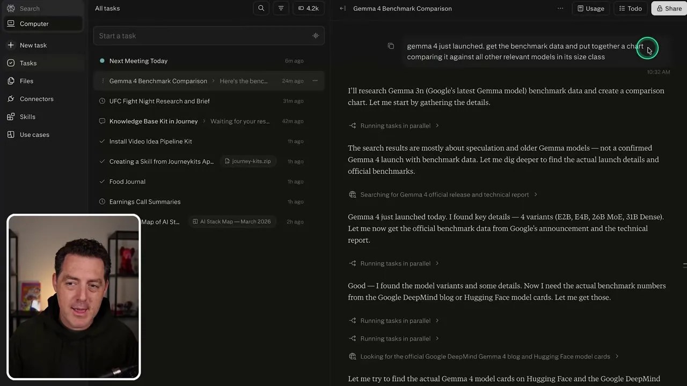Click the 4.2k credits indicator
Viewport: 687px width, 386px height.
pyautogui.click(x=309, y=8)
